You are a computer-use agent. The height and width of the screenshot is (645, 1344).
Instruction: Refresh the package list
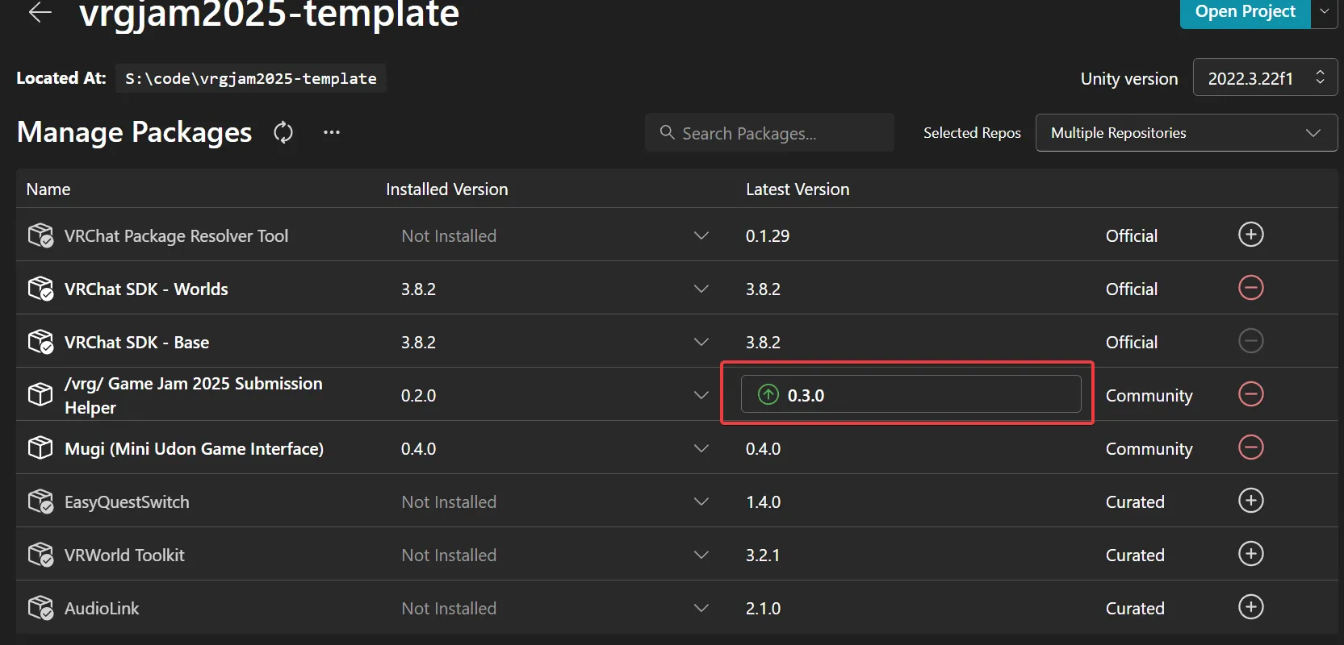tap(283, 132)
